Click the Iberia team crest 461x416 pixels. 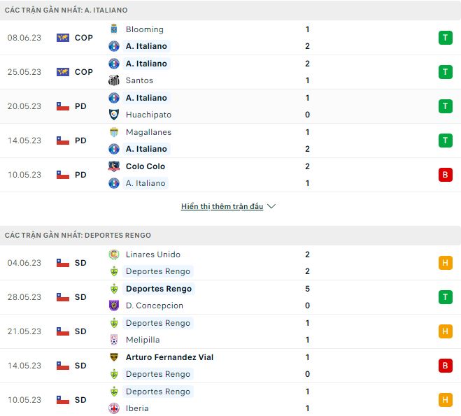114,408
